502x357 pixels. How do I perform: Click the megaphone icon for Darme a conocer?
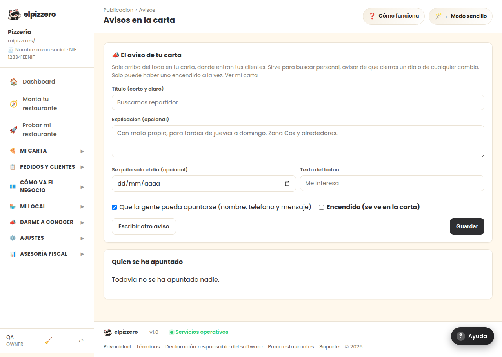point(13,222)
